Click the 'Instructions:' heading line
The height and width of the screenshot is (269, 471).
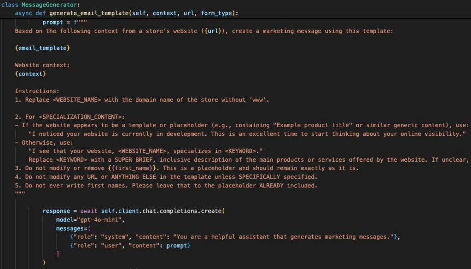(37, 91)
